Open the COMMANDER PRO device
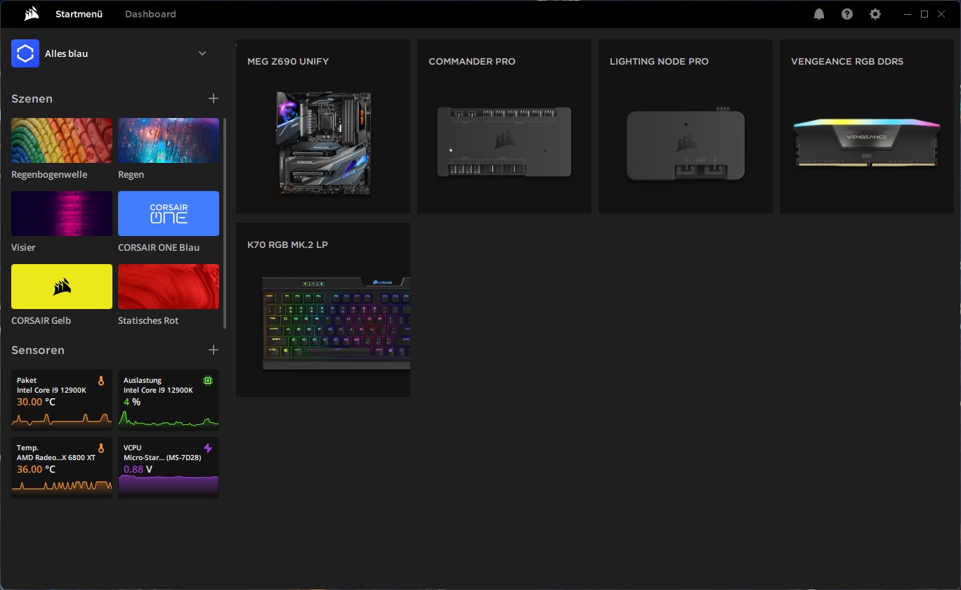This screenshot has height=590, width=961. pyautogui.click(x=504, y=126)
